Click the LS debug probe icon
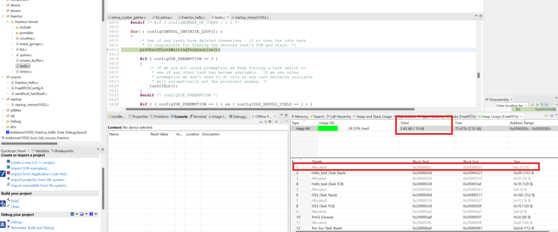 pyautogui.click(x=72, y=214)
